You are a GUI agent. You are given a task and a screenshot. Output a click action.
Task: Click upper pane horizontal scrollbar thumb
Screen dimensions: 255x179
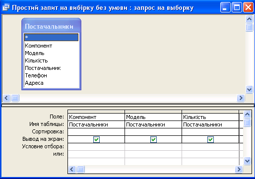(x=15, y=98)
